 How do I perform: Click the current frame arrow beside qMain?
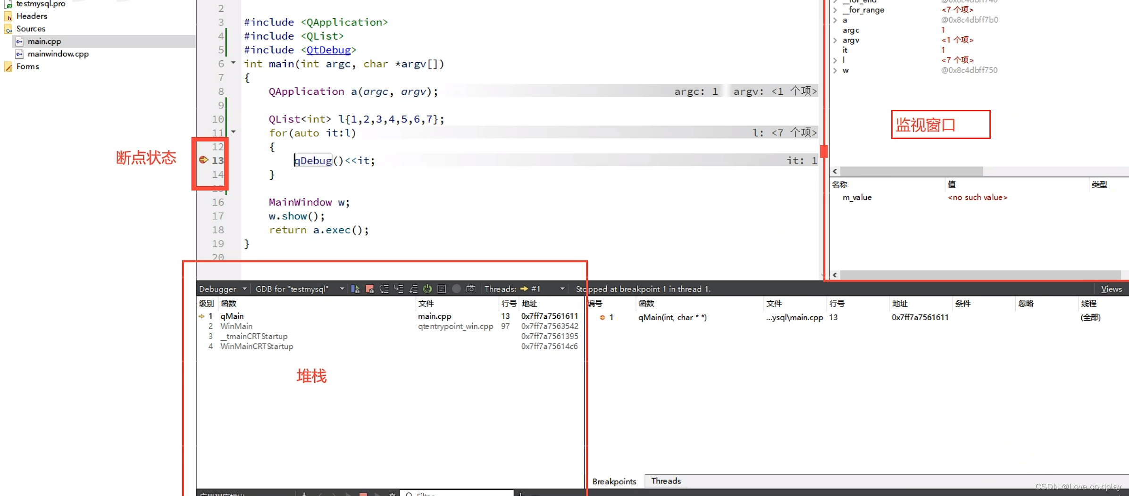coord(201,316)
